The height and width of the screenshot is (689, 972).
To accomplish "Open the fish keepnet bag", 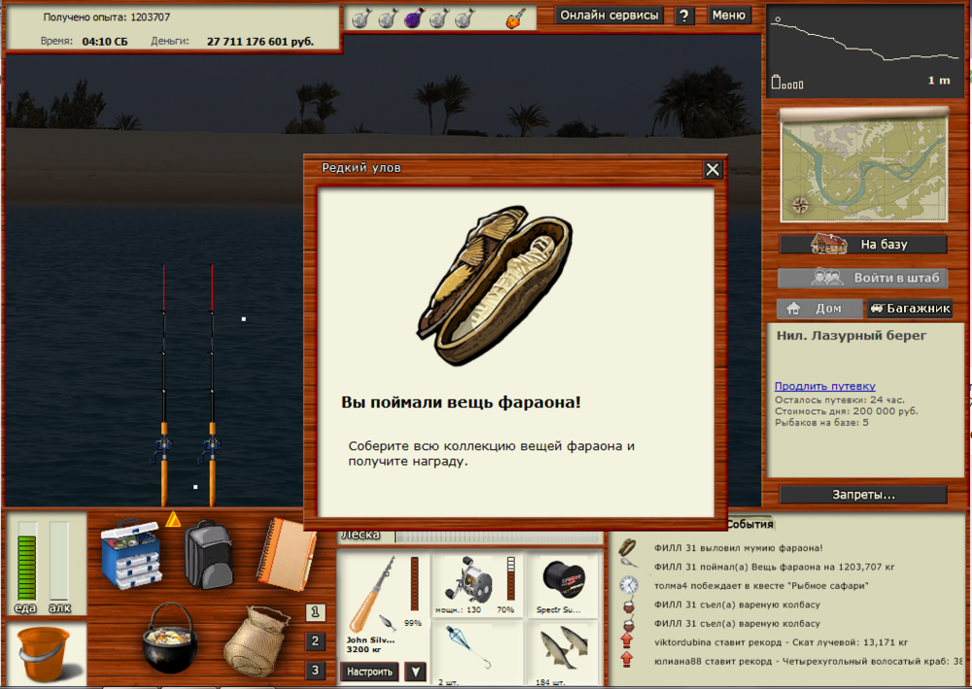I will pyautogui.click(x=257, y=642).
